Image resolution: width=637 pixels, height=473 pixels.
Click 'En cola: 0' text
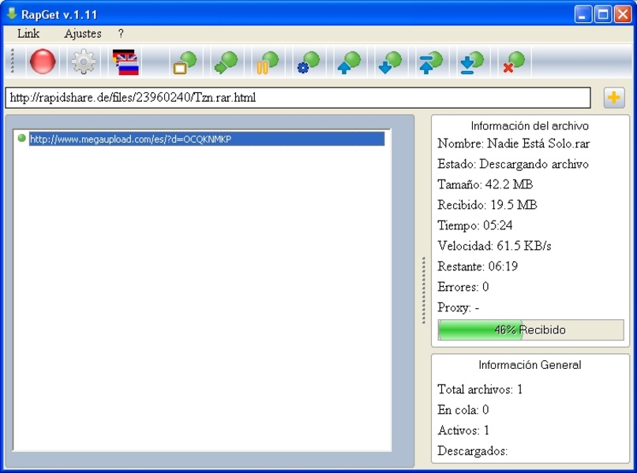[463, 410]
